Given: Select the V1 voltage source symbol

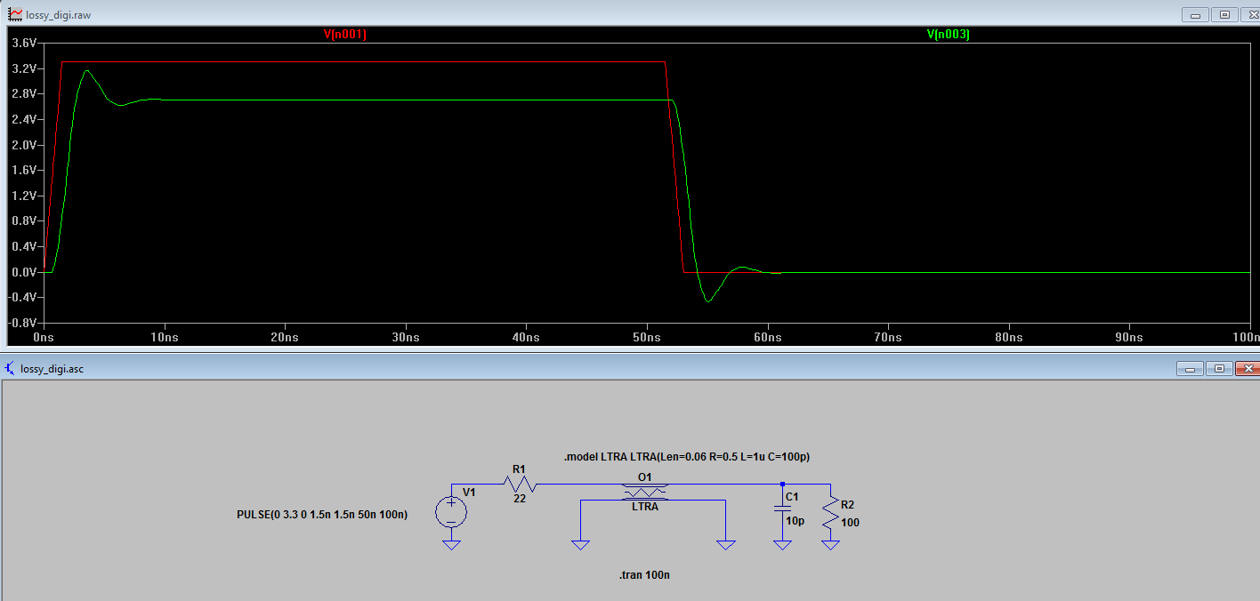Looking at the screenshot, I should tap(451, 512).
